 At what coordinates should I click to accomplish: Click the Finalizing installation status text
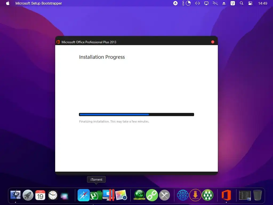point(114,121)
